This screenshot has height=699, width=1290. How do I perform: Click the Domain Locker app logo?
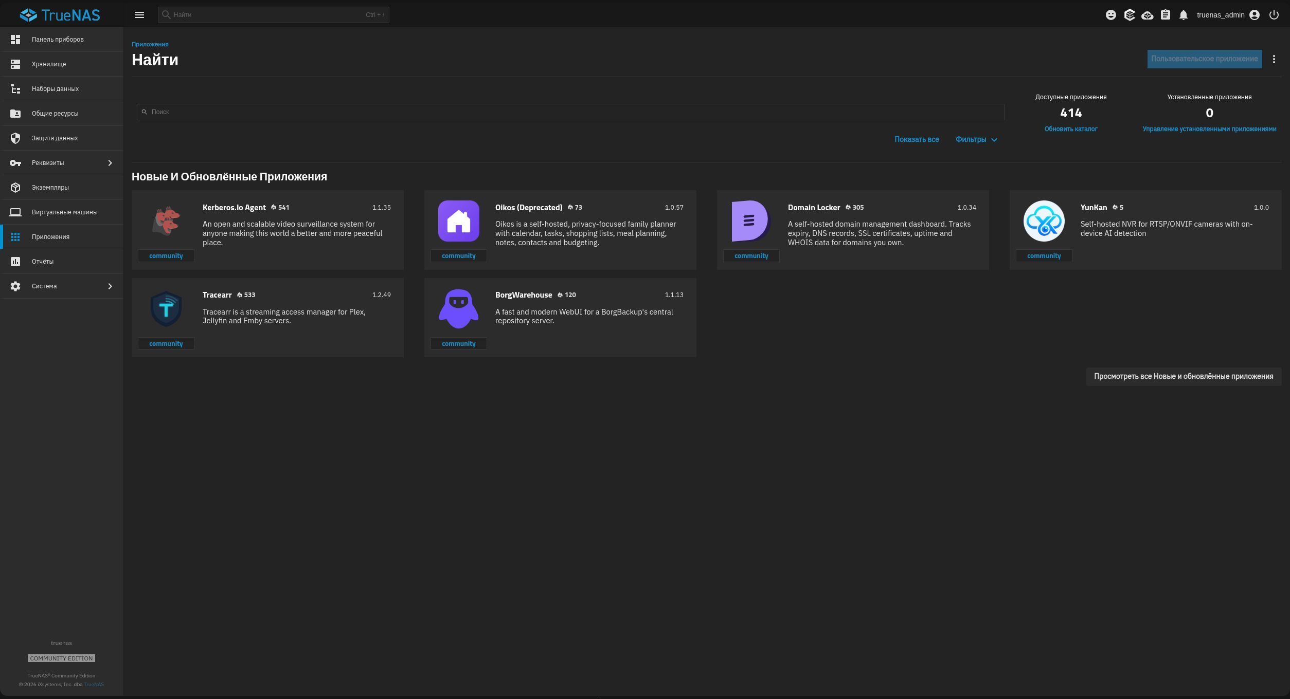(751, 221)
